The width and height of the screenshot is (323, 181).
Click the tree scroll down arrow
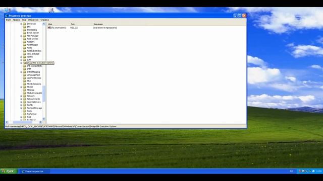(44, 119)
